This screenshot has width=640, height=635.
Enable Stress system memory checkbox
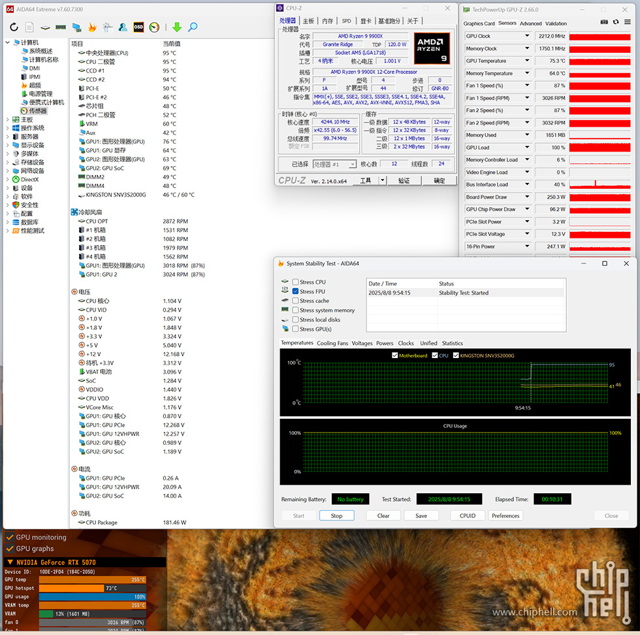[295, 310]
